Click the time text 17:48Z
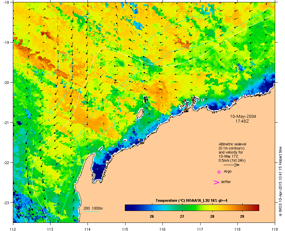 [242, 121]
